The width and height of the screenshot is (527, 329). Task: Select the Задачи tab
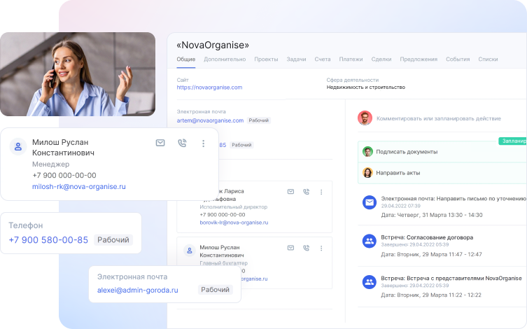pyautogui.click(x=296, y=59)
